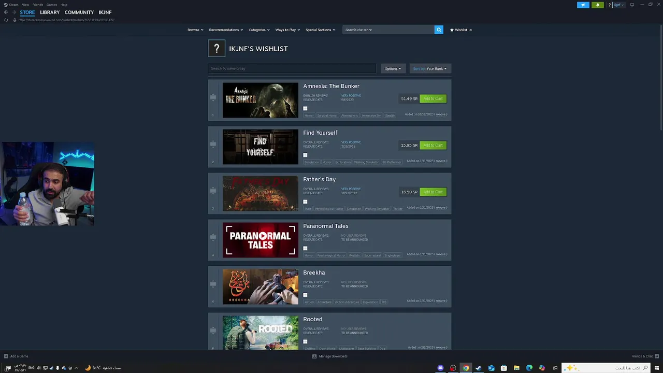
Task: Toggle platform checkbox for Paranormal Tales
Action: 305,248
